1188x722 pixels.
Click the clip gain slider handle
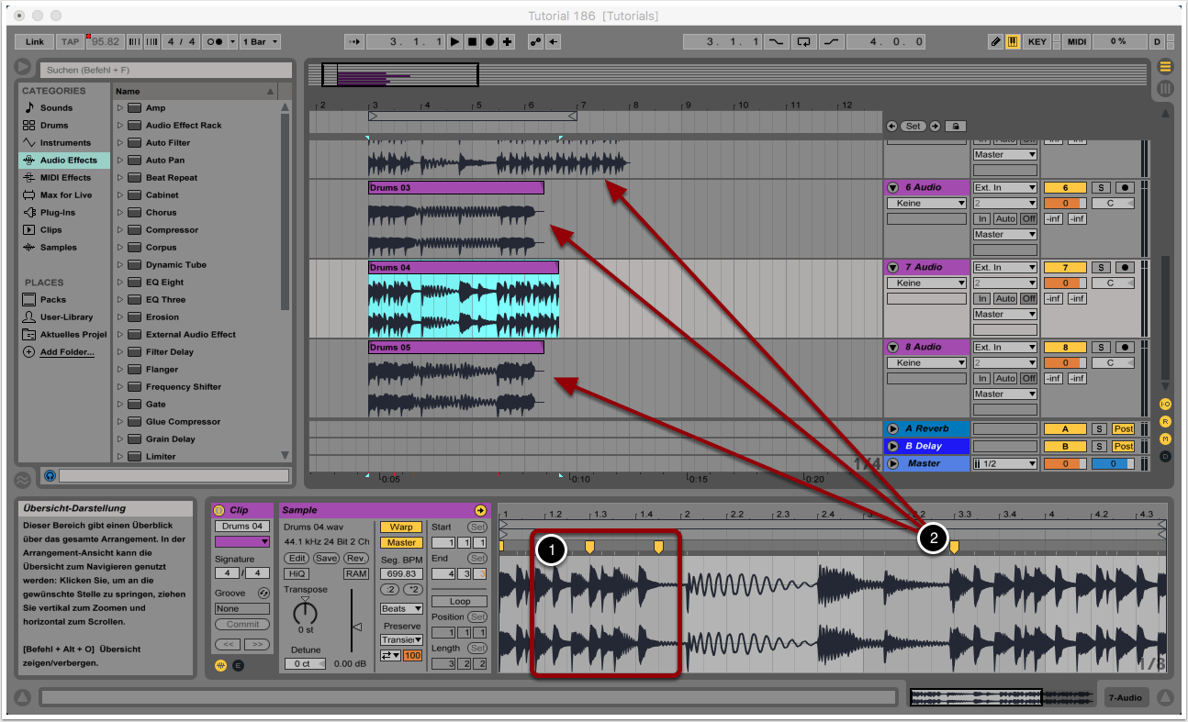357,627
